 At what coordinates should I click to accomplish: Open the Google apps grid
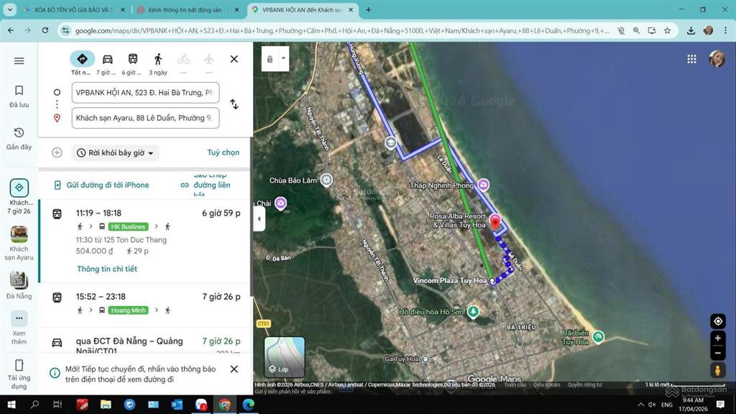pos(691,59)
